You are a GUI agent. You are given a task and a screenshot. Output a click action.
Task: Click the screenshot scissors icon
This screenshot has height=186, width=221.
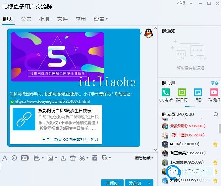[82, 158]
